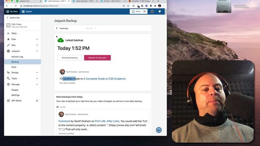Open Settings under Manage
This screenshot has width=260, height=146.
[x=15, y=95]
